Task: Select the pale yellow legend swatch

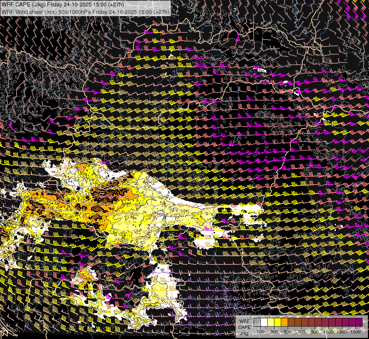Action: click(x=271, y=322)
